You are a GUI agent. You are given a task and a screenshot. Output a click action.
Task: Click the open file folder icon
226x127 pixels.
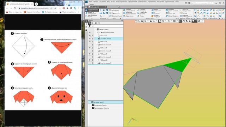[x=103, y=10]
